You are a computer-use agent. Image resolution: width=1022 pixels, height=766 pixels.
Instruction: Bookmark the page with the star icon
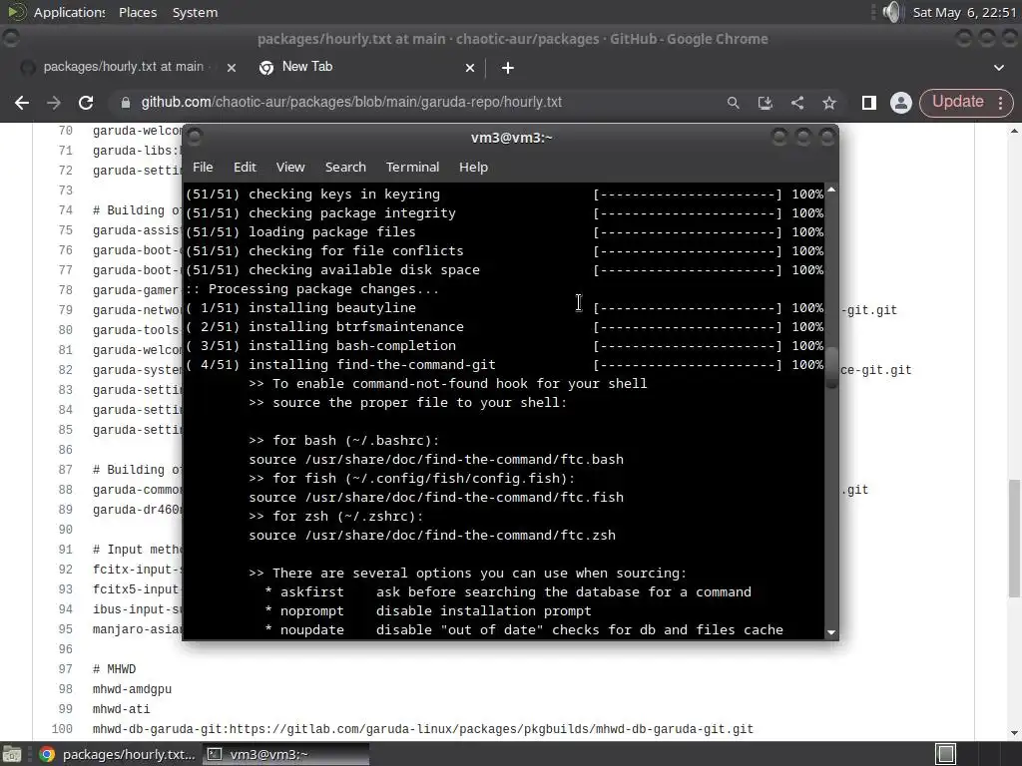829,103
